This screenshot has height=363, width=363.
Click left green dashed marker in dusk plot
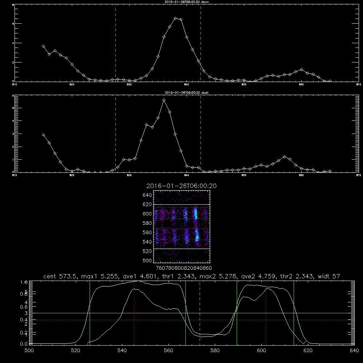click(115, 134)
